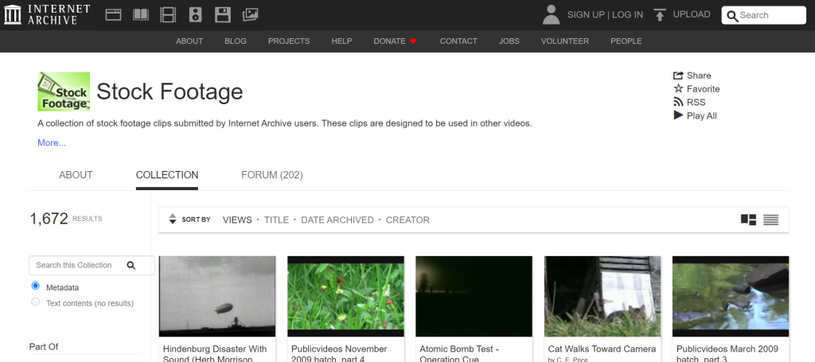Click the magnifier in top search box
The image size is (815, 362).
coord(732,16)
